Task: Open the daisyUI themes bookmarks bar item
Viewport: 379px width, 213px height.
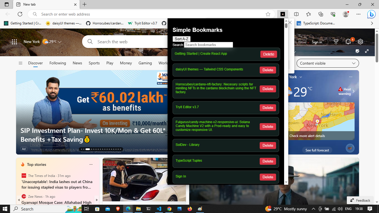Action: [64, 23]
